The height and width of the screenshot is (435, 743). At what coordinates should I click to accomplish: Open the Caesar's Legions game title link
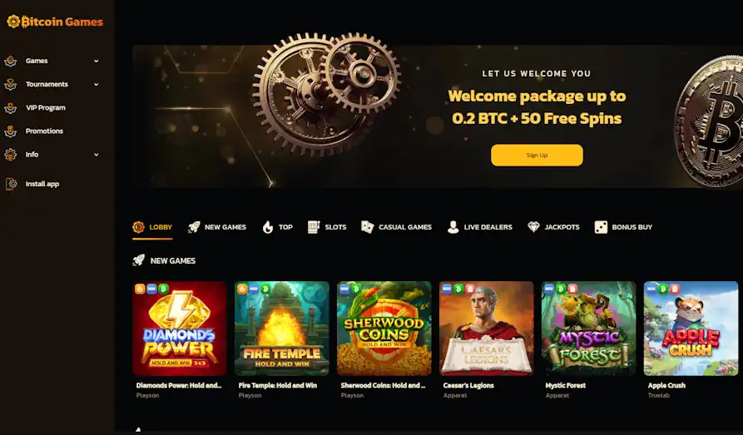click(x=468, y=385)
